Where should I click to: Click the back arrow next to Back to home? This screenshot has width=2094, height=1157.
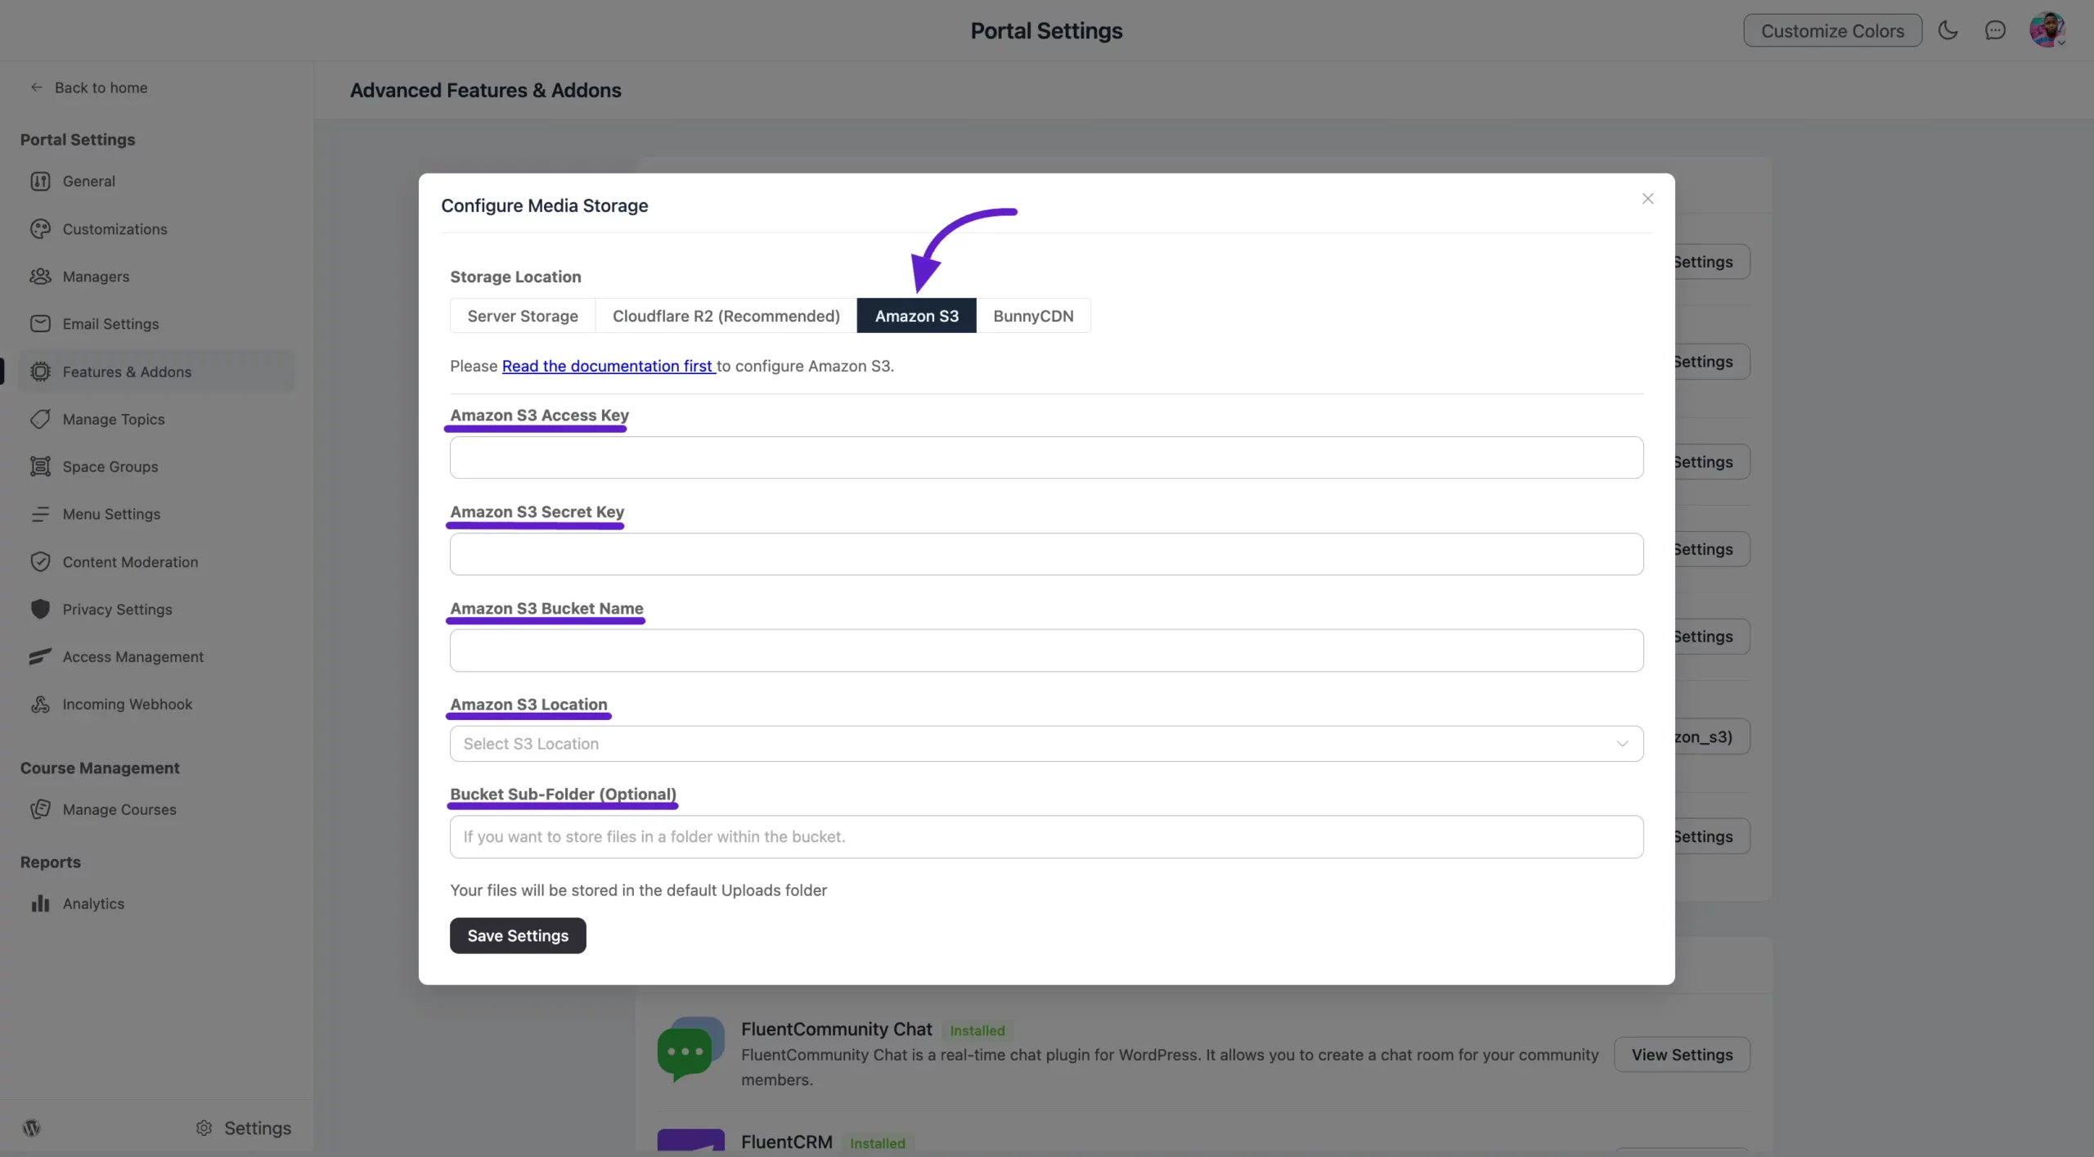(x=36, y=88)
